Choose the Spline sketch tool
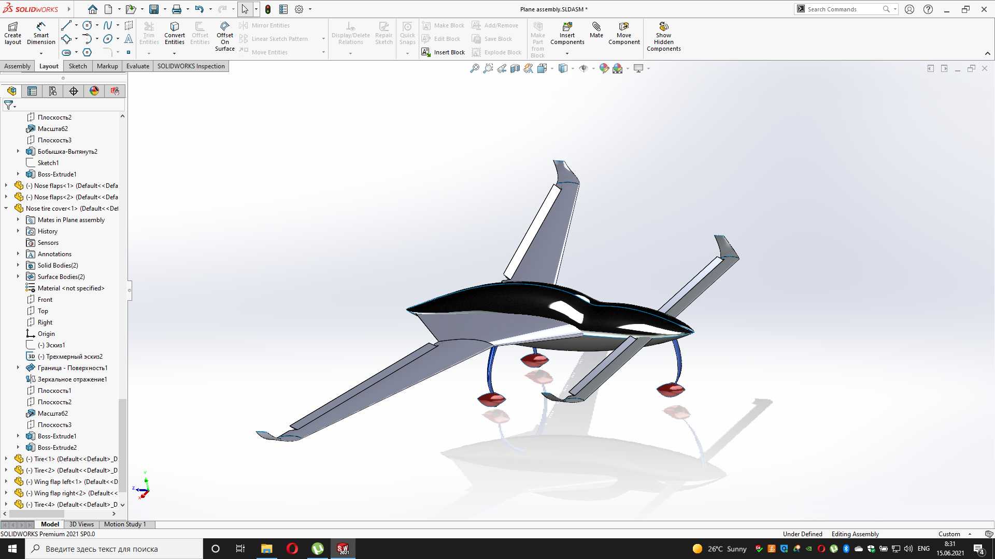Viewport: 995px width, 559px height. pyautogui.click(x=108, y=25)
